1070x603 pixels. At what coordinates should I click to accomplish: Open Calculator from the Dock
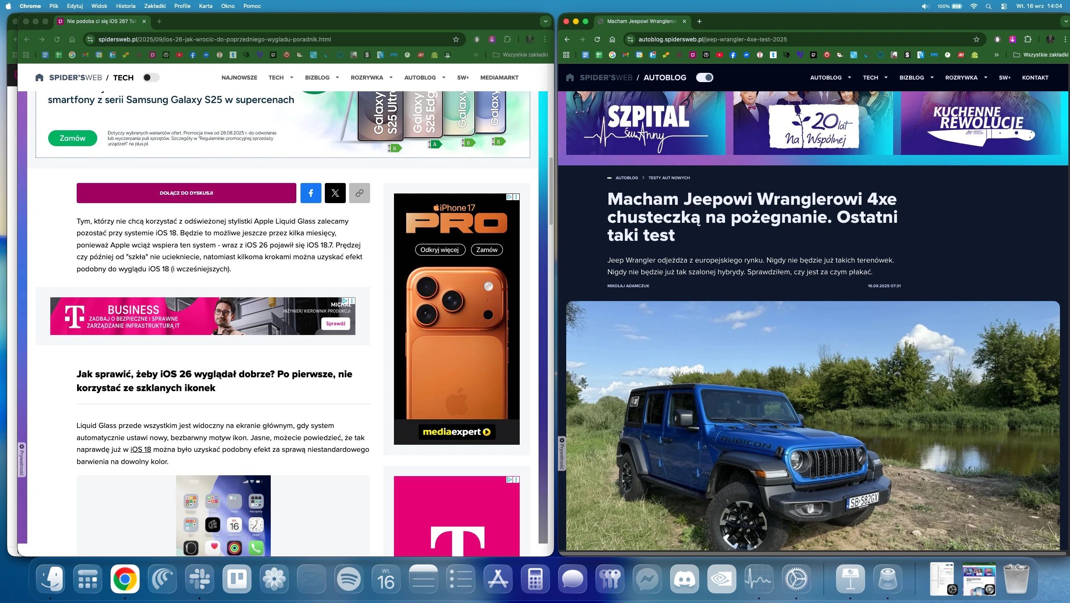click(535, 579)
